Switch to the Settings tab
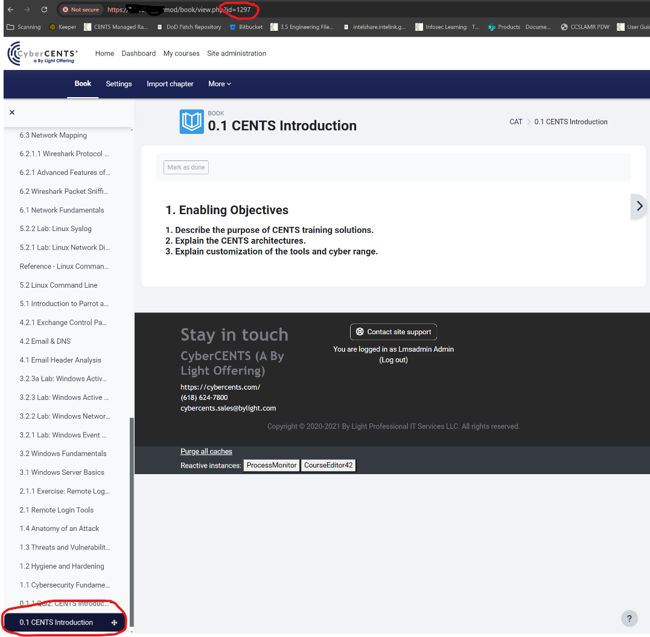Viewport: 650px width, 637px height. 118,84
